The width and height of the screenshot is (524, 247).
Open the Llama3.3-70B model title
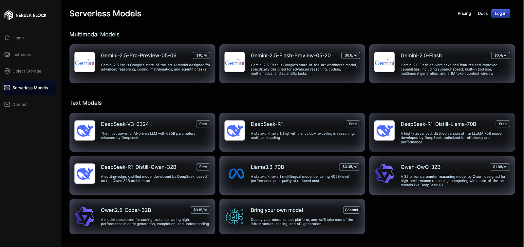pos(267,167)
